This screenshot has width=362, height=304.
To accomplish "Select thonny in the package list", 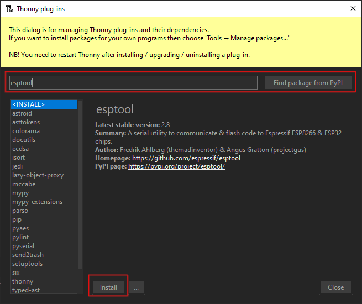I will 44,281.
